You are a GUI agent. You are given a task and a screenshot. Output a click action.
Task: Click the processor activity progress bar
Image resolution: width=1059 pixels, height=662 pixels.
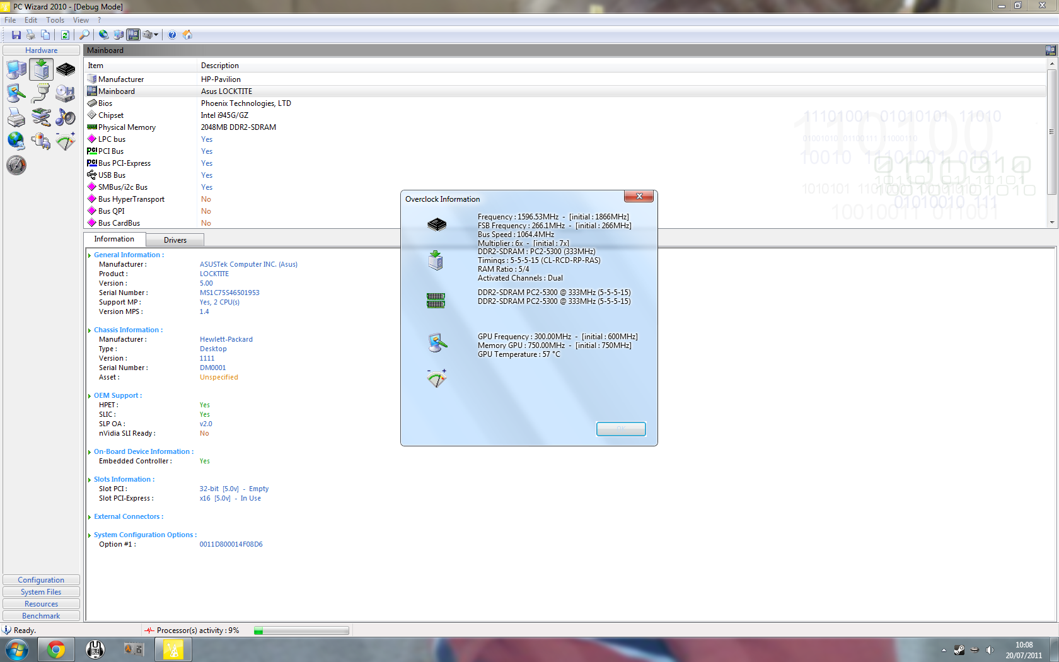click(301, 630)
